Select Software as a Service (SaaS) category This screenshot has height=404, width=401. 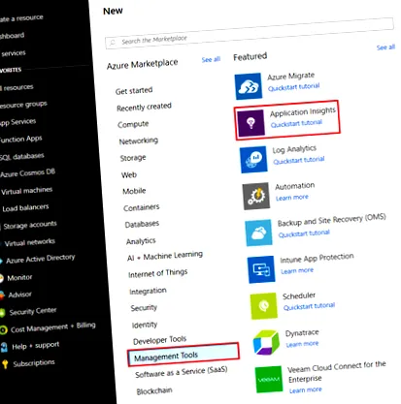pos(182,372)
